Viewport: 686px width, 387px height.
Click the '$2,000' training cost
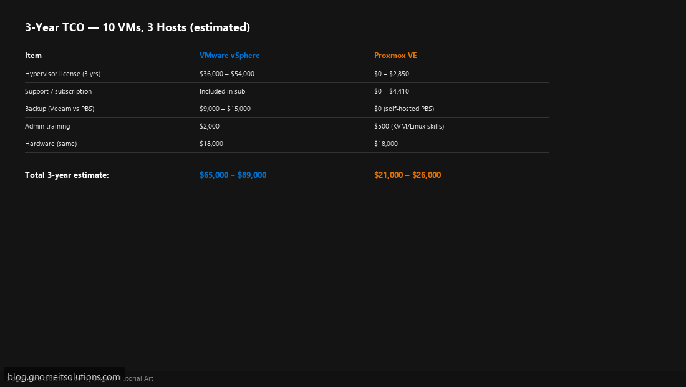(x=210, y=127)
